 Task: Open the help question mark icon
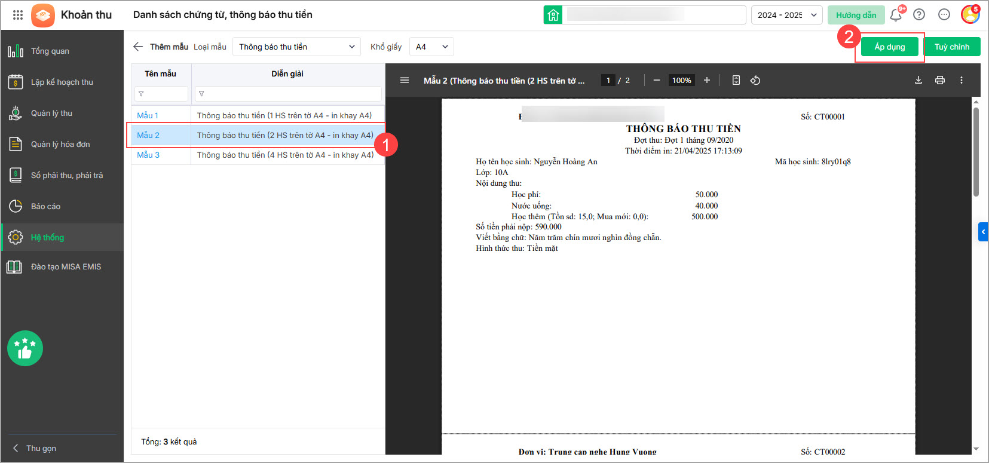click(x=919, y=15)
